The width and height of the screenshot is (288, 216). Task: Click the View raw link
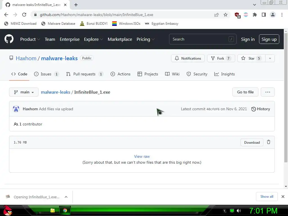tap(142, 156)
